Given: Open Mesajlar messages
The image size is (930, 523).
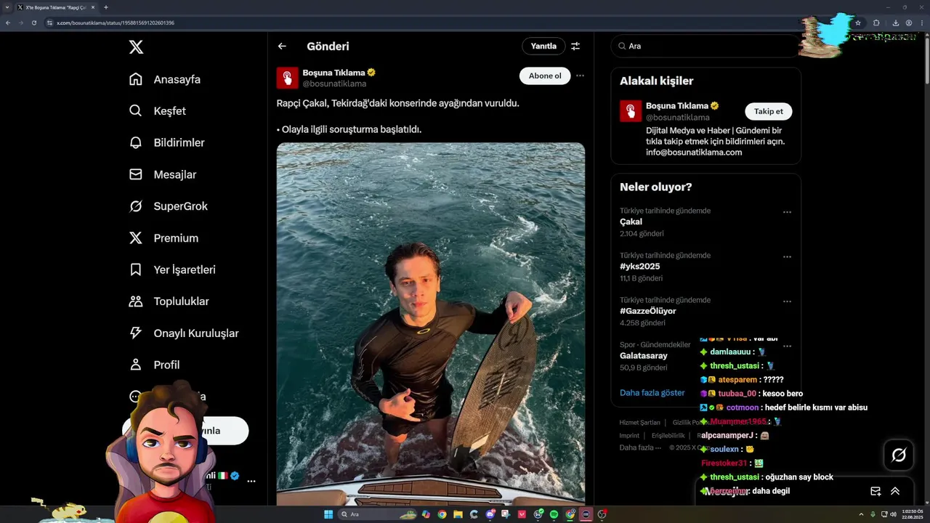Looking at the screenshot, I should [163, 174].
